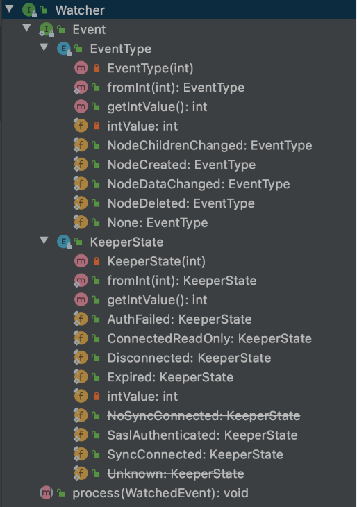Click the method icon beside EventType(int)

(81, 68)
